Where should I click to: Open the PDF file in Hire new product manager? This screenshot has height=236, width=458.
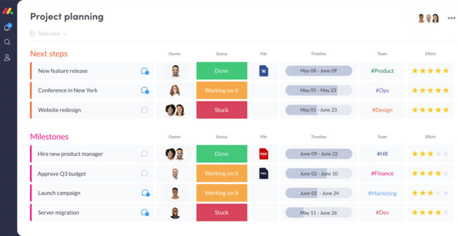click(264, 153)
